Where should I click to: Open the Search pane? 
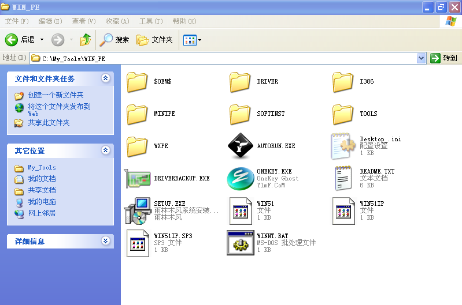114,40
